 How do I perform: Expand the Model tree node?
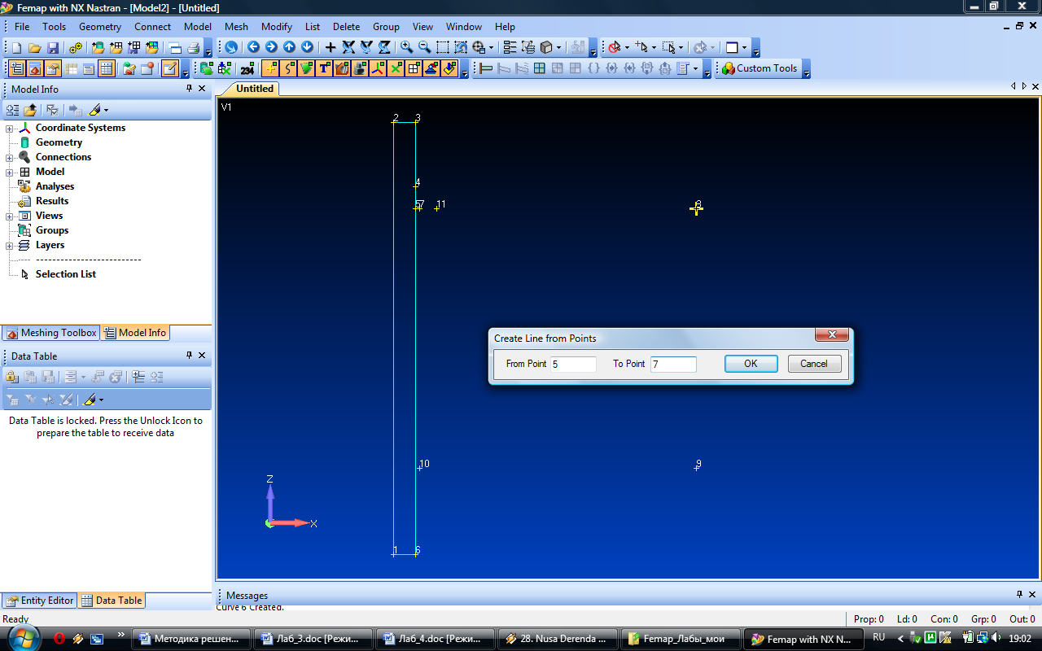[10, 172]
